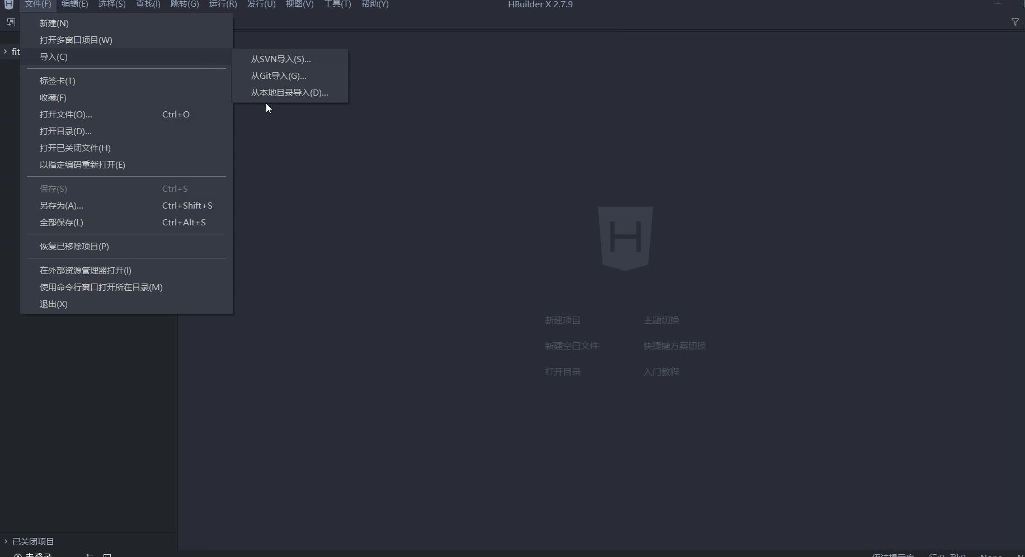Screen dimensions: 1025x557
Task: Select 在外部资源管理器打开(I) menu entry
Action: tap(126, 271)
